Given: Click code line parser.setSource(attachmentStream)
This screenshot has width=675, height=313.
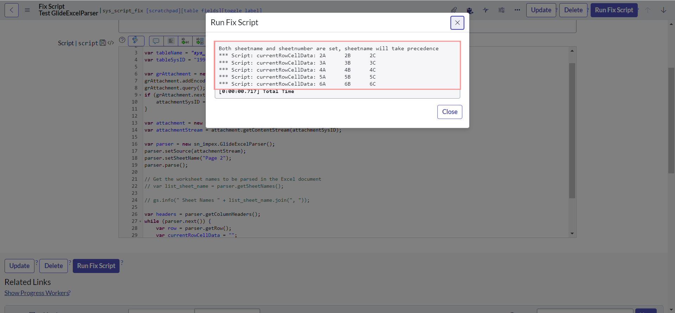Looking at the screenshot, I should pos(195,151).
